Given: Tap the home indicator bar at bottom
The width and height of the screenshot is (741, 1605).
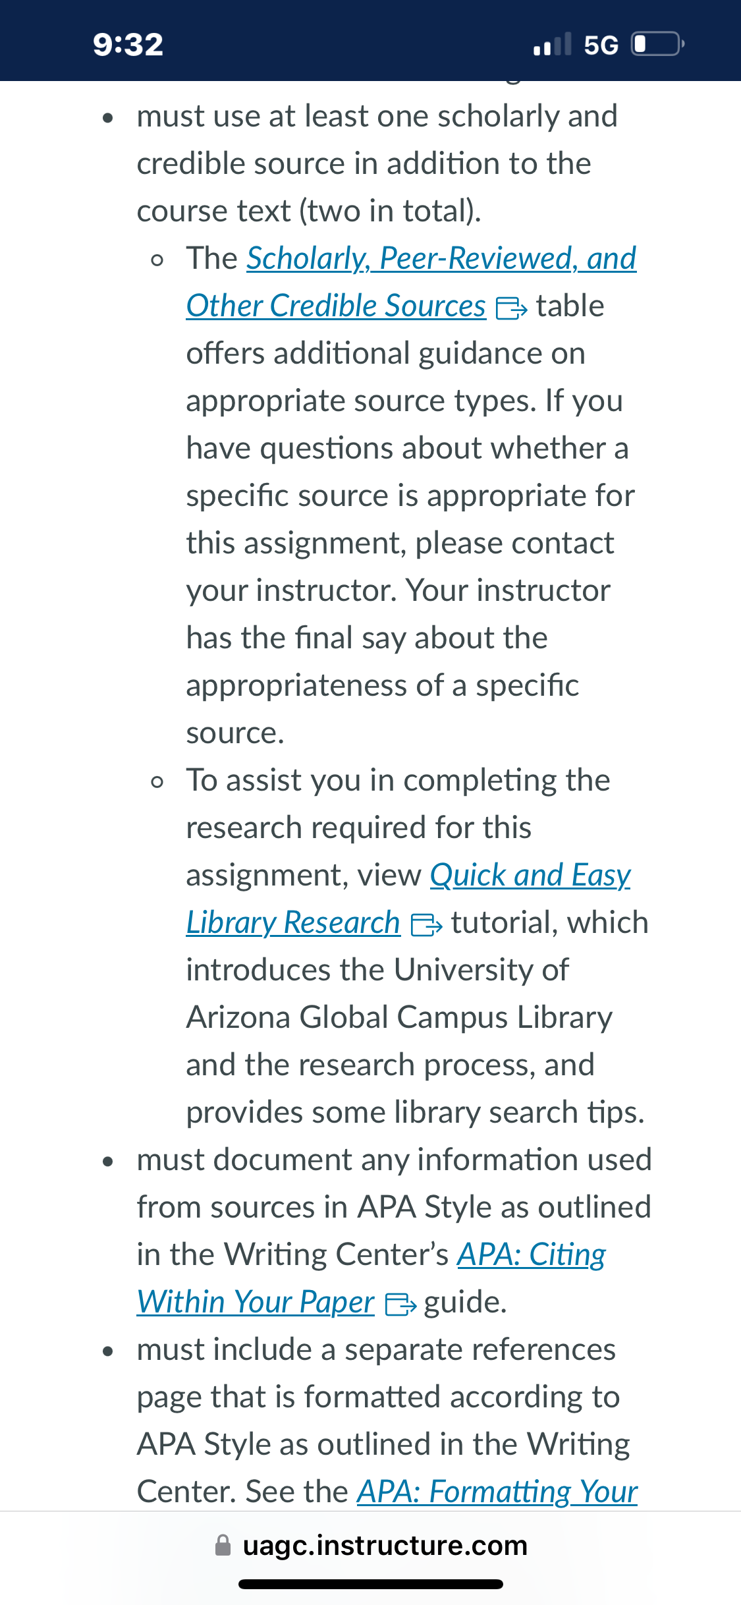Looking at the screenshot, I should [371, 1584].
